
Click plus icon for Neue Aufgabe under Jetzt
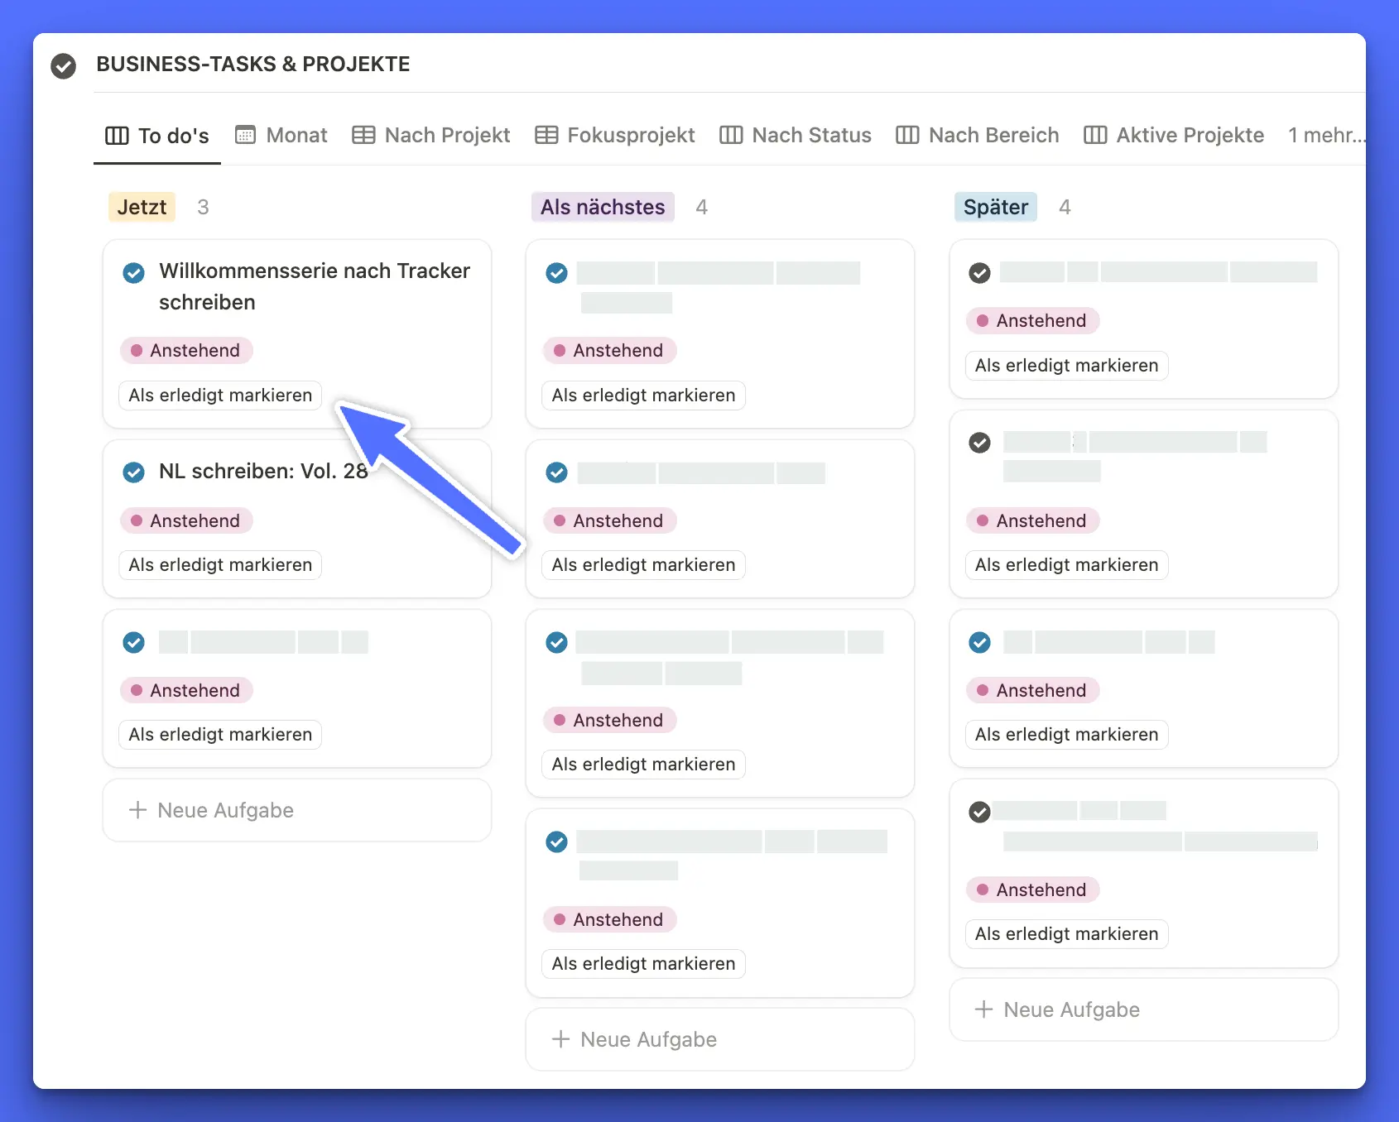point(137,810)
